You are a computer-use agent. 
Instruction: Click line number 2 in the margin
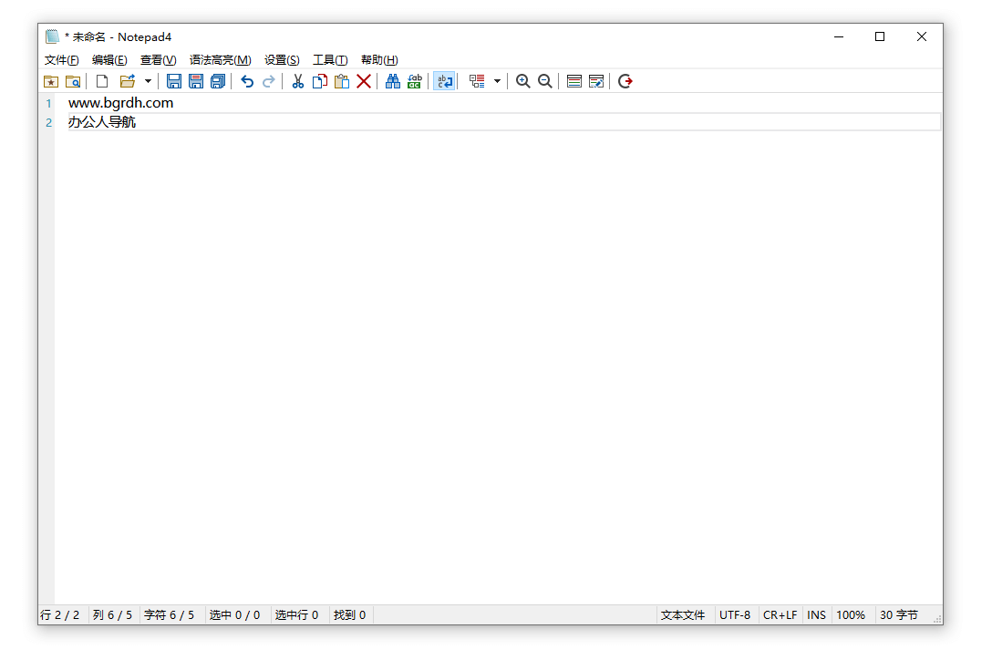(48, 122)
